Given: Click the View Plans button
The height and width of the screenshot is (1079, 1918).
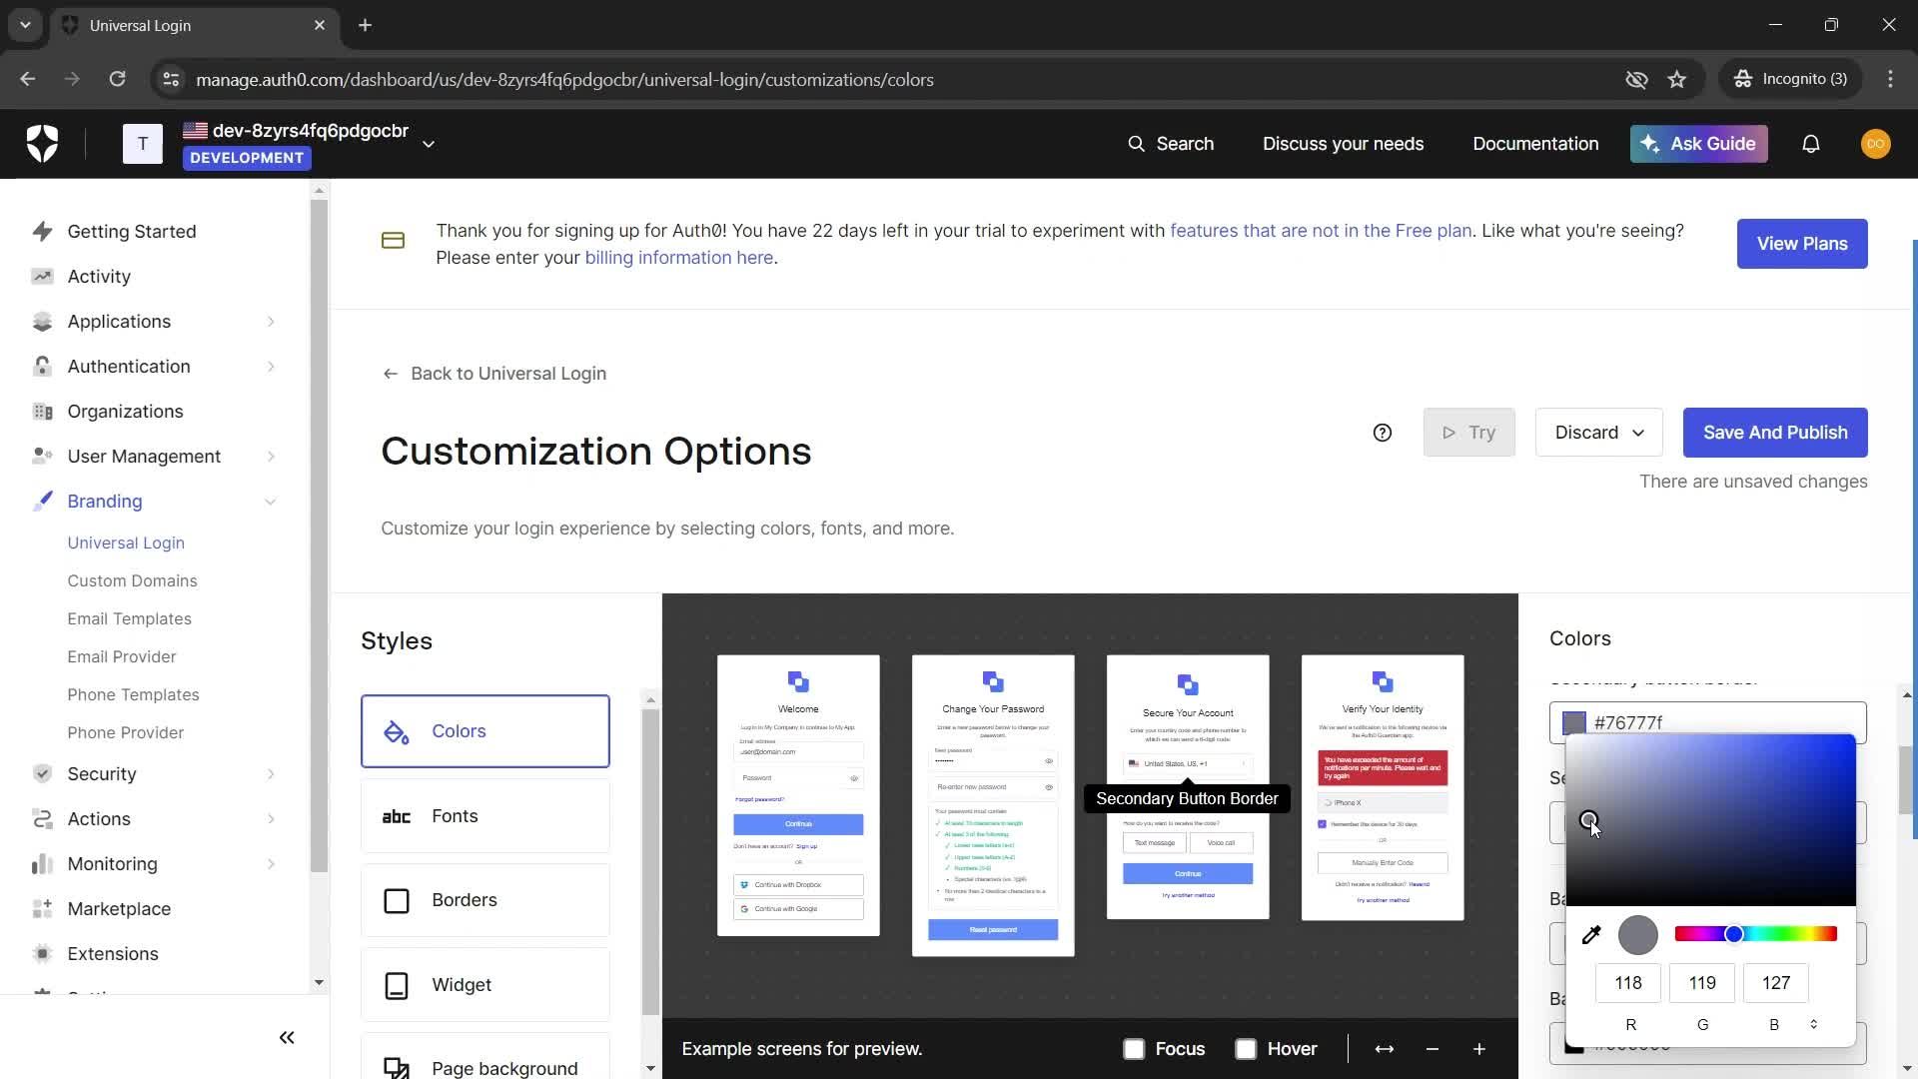Looking at the screenshot, I should 1802,244.
